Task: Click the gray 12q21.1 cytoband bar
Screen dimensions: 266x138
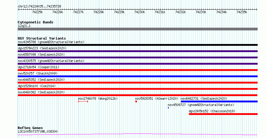Action: pos(137,29)
